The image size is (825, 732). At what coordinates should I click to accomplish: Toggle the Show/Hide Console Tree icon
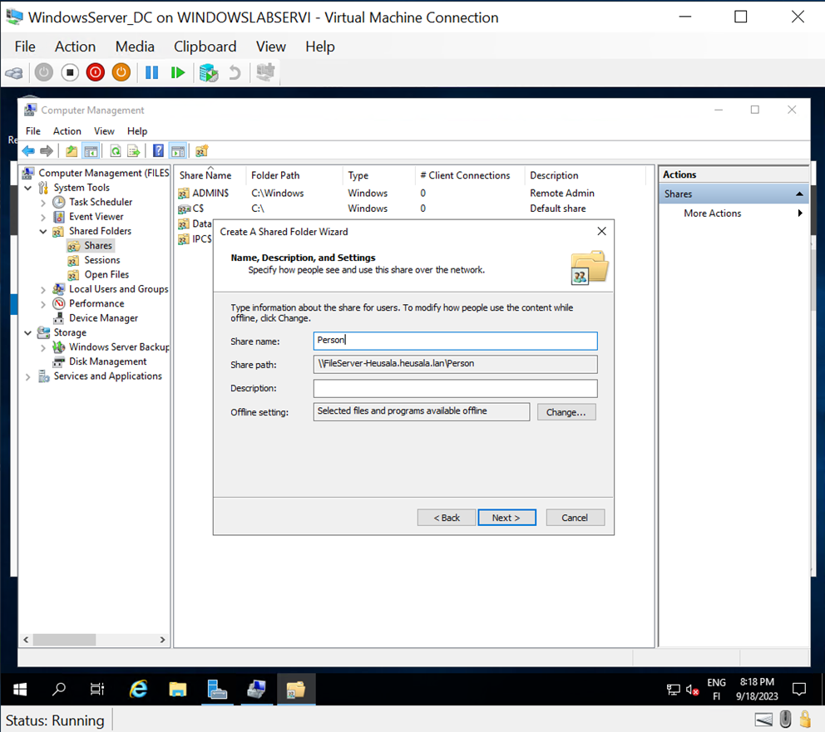pos(90,150)
